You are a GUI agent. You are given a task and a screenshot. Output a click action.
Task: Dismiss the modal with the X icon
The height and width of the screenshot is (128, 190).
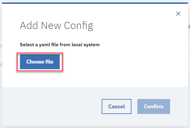pos(178,13)
